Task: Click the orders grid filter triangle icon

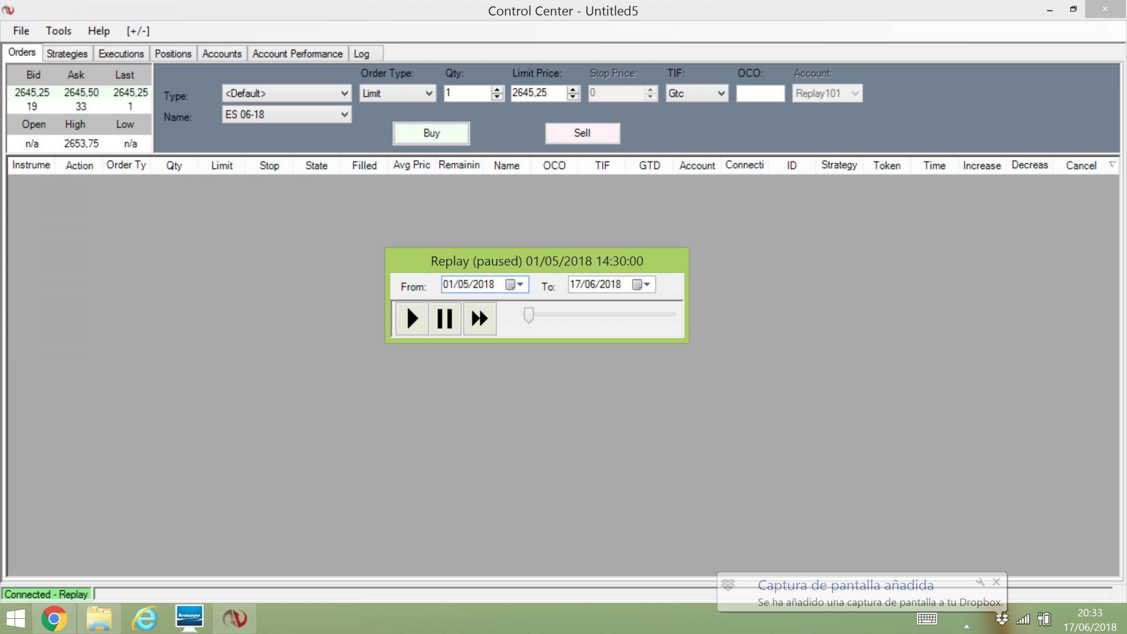Action: [1112, 165]
